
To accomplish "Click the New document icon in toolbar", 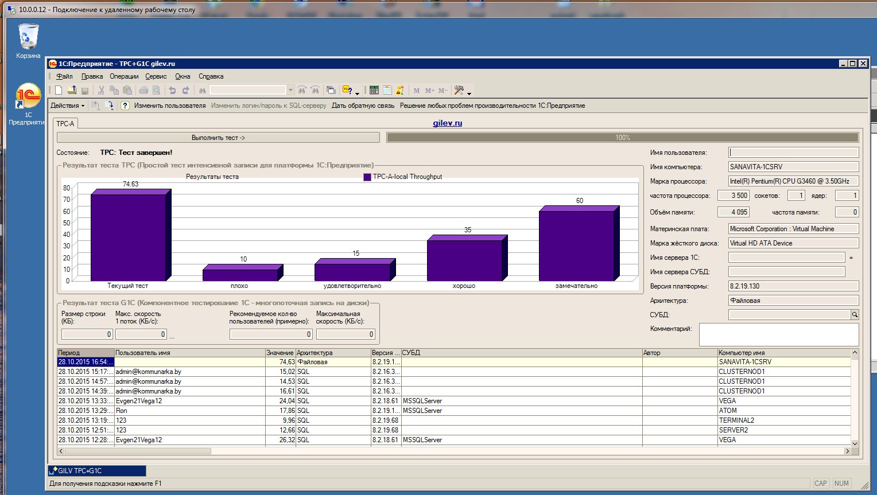I will click(59, 90).
